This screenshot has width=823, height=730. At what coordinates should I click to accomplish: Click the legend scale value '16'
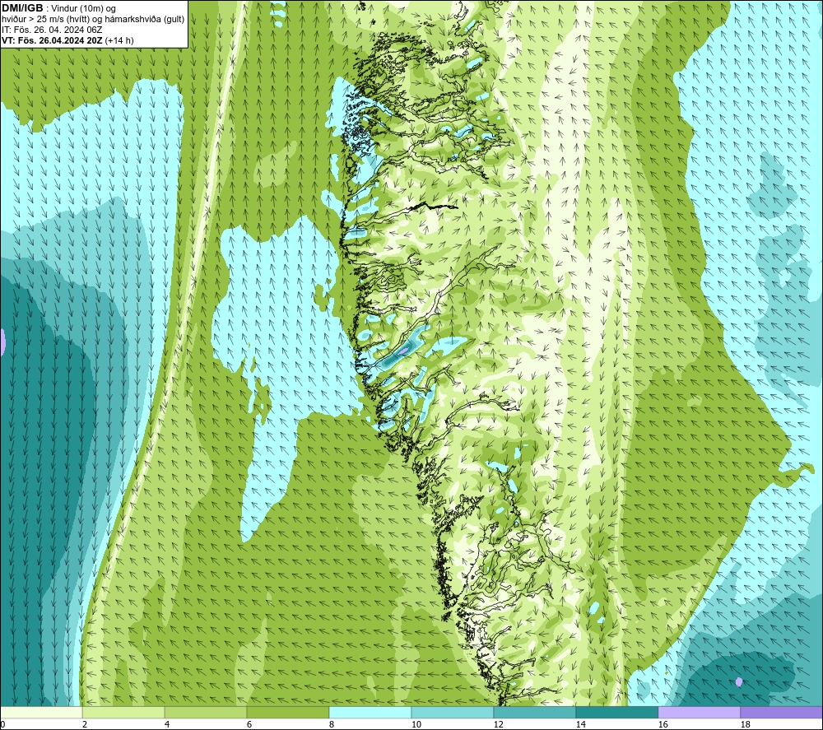pos(663,725)
